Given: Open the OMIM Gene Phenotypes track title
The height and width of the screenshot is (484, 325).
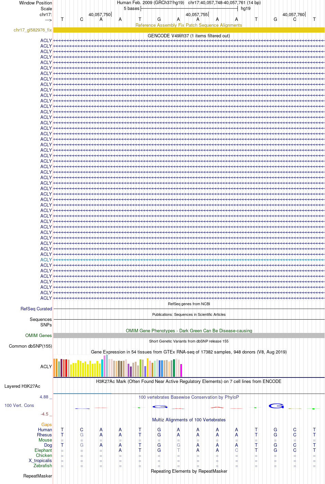Looking at the screenshot, I should pos(189,331).
